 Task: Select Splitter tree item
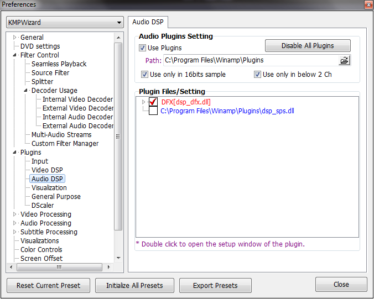[42, 81]
